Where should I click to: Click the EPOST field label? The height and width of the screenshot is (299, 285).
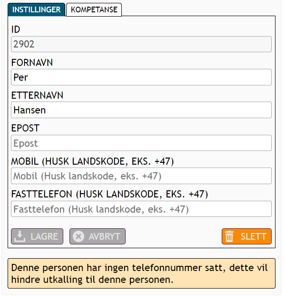point(25,128)
